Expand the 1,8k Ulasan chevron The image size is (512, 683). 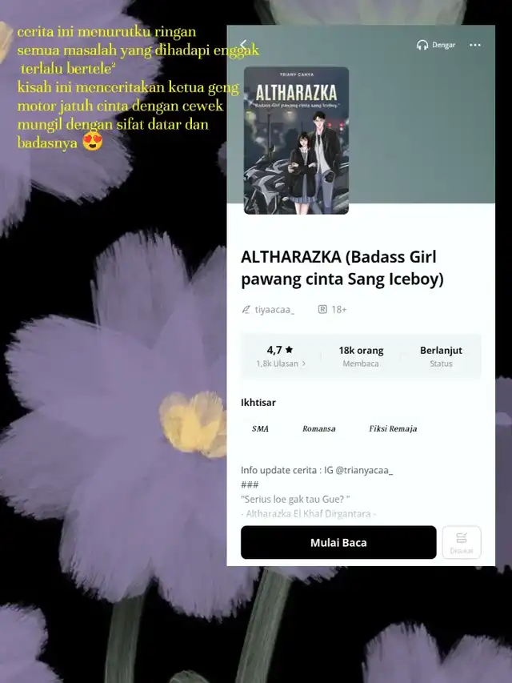click(304, 364)
